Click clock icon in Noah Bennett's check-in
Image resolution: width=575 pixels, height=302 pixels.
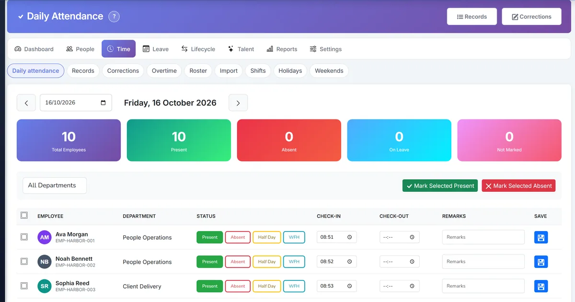click(349, 262)
